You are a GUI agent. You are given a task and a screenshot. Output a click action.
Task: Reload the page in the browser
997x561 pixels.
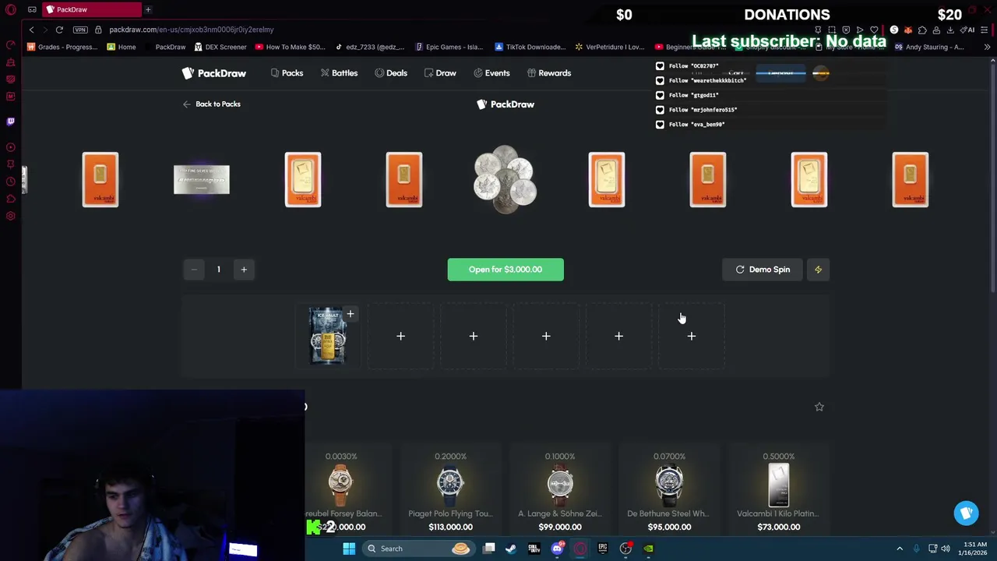[59, 30]
